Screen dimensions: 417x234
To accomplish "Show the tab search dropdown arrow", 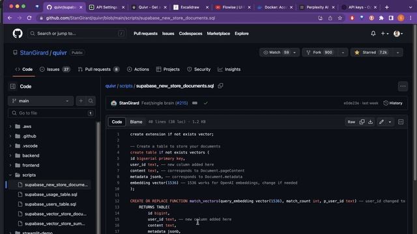I will click(x=410, y=7).
